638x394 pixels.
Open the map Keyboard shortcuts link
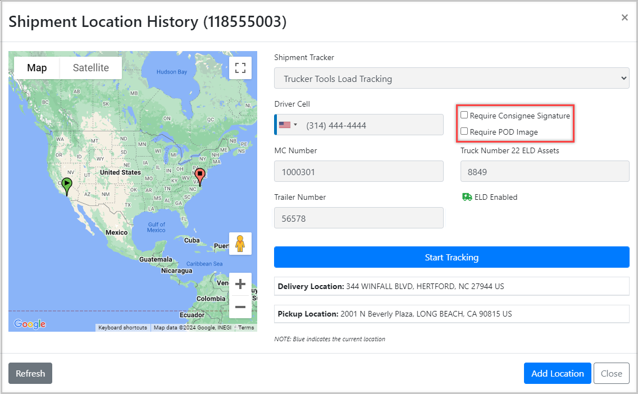coord(122,328)
